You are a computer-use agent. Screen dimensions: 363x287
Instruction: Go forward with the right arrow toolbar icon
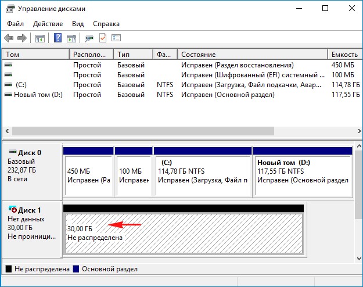22,38
